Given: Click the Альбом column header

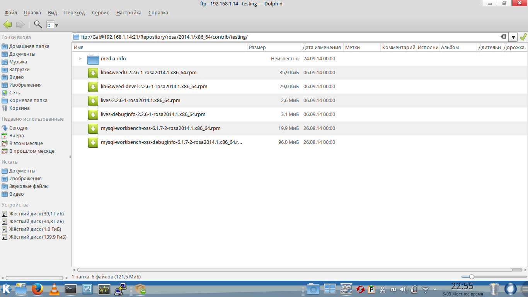Looking at the screenshot, I should tap(458, 47).
